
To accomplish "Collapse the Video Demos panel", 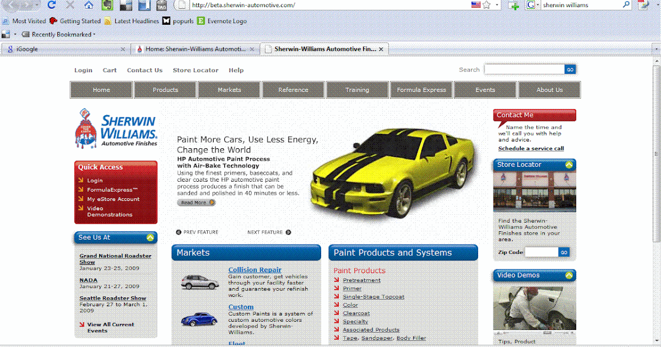I will [568, 275].
